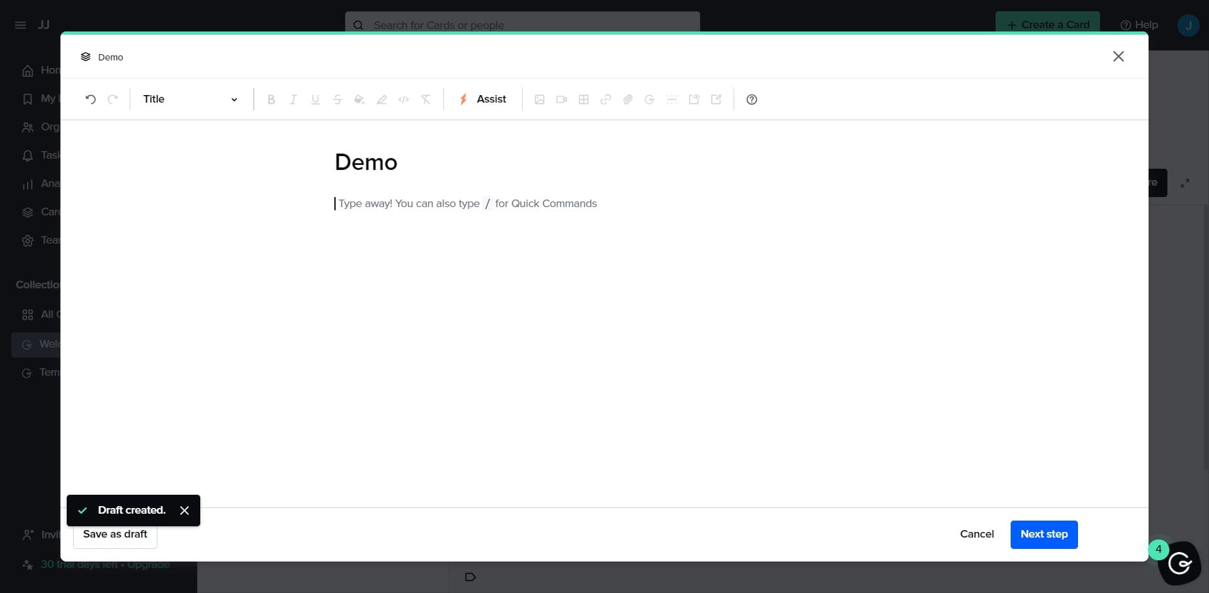Viewport: 1209px width, 593px height.
Task: Toggle italic formatting
Action: click(293, 99)
